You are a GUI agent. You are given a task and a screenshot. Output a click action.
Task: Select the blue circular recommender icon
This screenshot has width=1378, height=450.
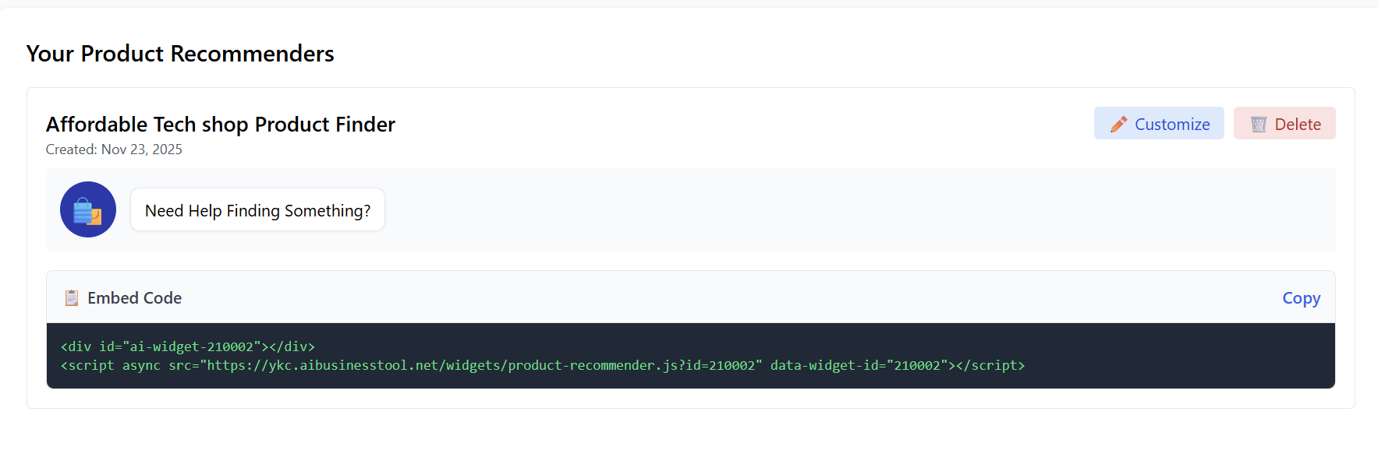coord(87,209)
